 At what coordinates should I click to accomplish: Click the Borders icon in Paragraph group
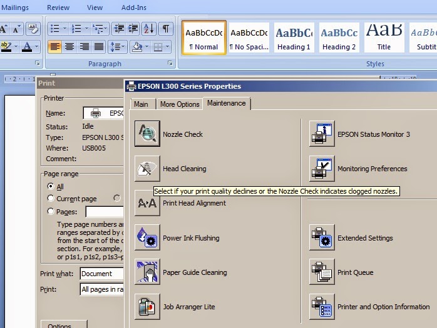(158, 46)
